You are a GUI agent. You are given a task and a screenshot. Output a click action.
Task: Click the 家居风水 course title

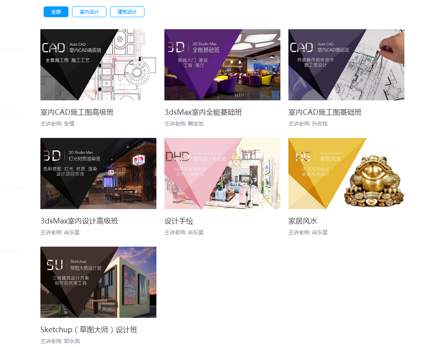click(303, 221)
